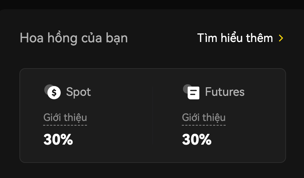304x178 pixels.
Task: Select the Spot label text
Action: tap(78, 92)
